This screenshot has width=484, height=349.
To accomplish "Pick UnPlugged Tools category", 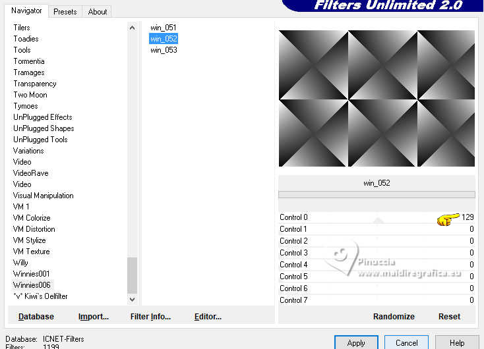I will (x=40, y=140).
